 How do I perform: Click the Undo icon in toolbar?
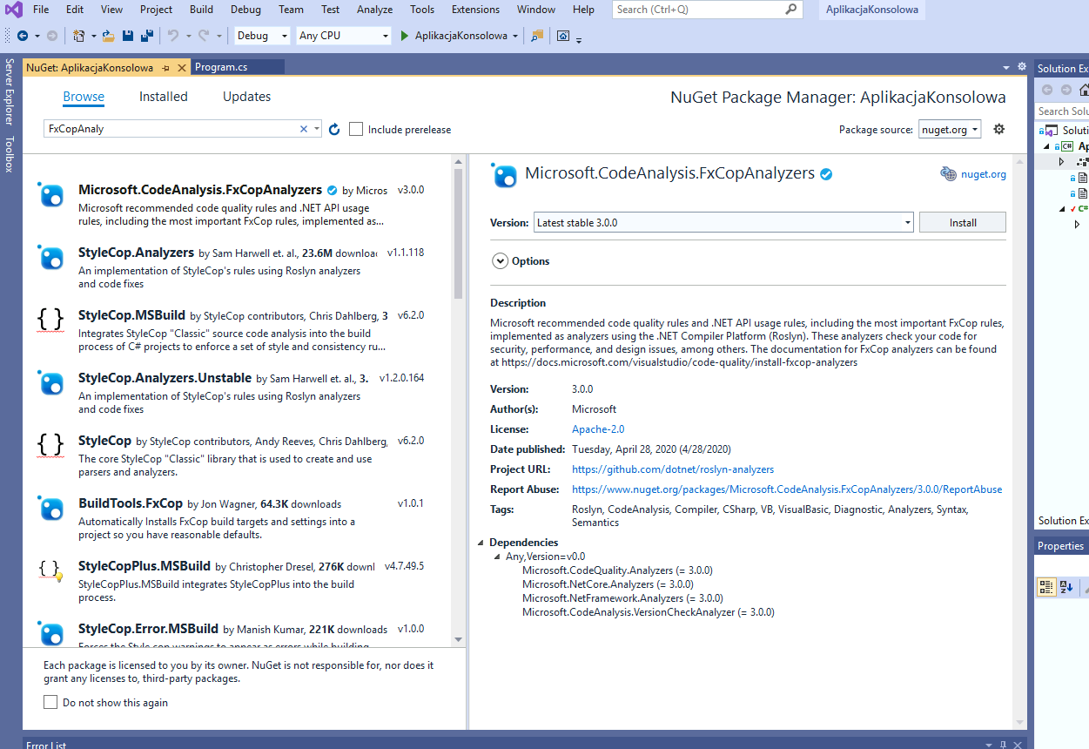pyautogui.click(x=173, y=36)
